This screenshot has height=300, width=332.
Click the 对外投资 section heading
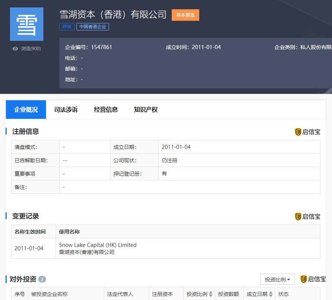23,279
